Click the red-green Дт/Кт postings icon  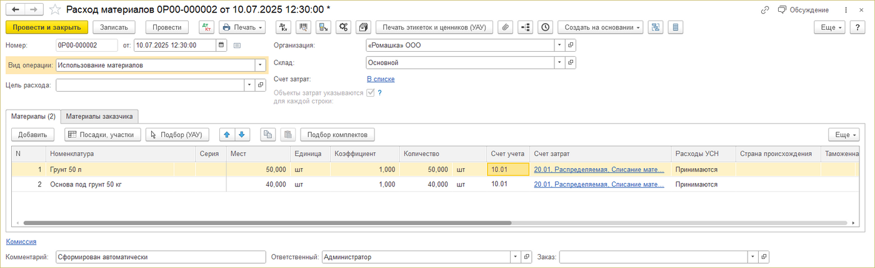pyautogui.click(x=206, y=27)
